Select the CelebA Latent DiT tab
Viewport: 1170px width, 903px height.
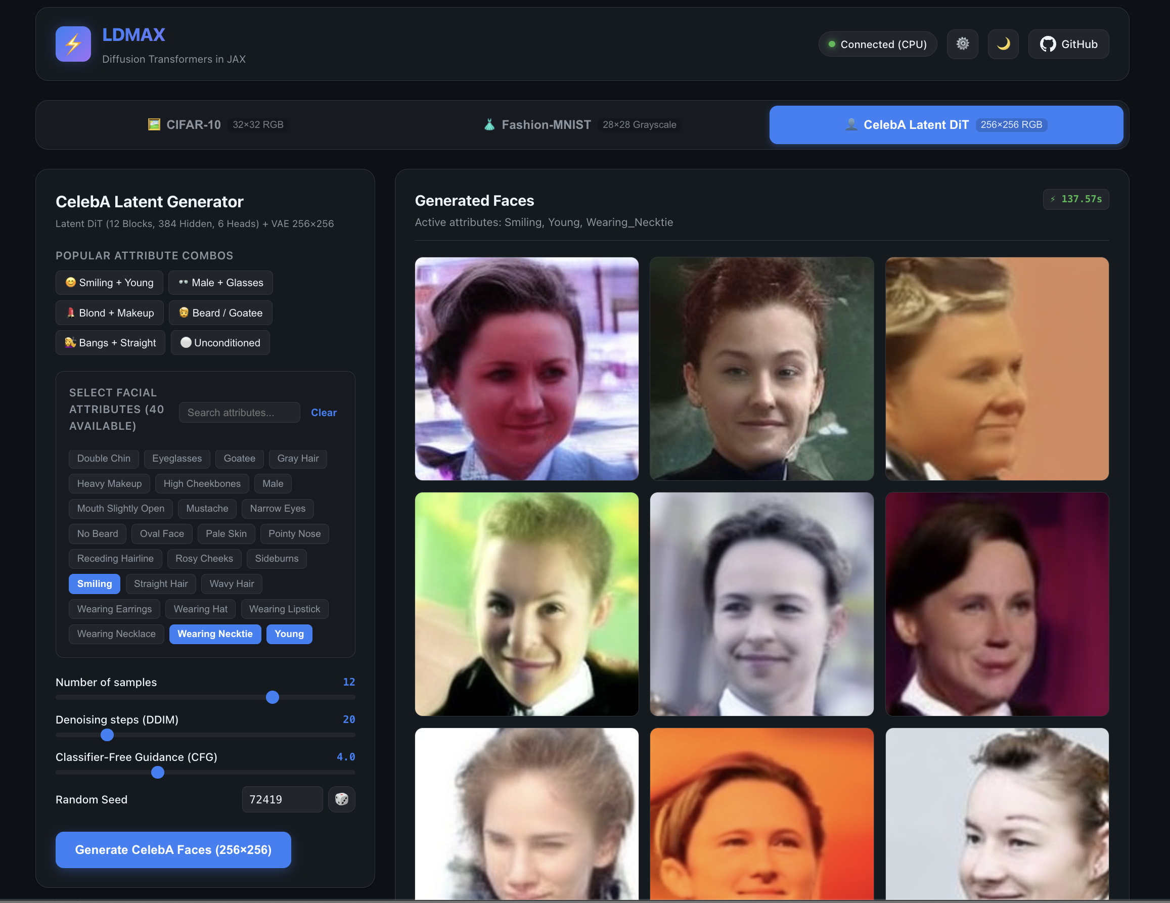pos(946,125)
